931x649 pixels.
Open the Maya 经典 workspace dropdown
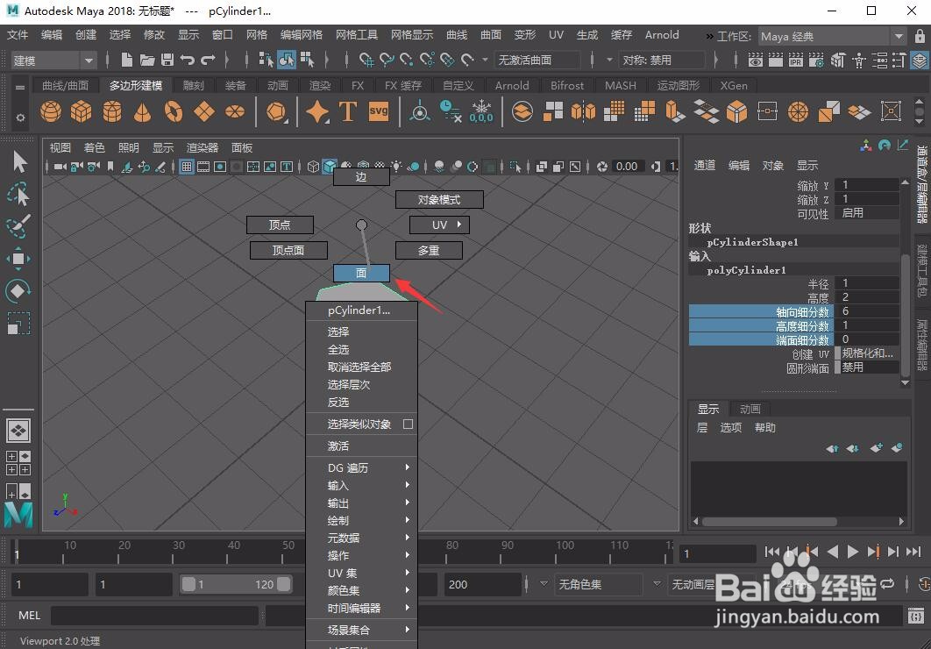[899, 36]
